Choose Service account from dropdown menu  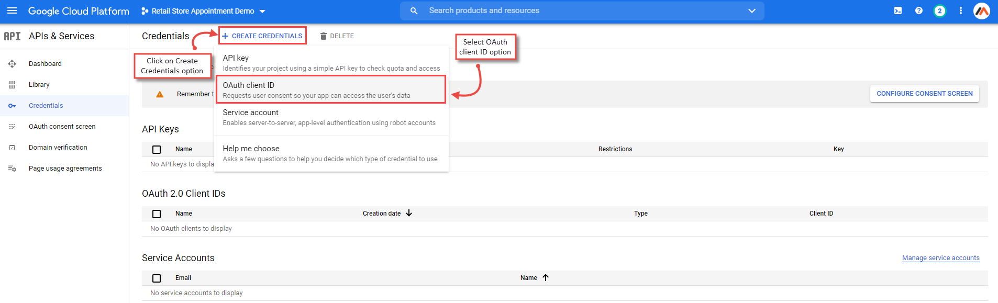click(x=331, y=117)
